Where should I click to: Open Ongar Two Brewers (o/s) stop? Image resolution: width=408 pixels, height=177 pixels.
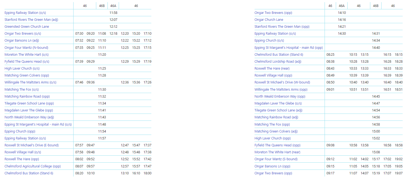pos(23,34)
